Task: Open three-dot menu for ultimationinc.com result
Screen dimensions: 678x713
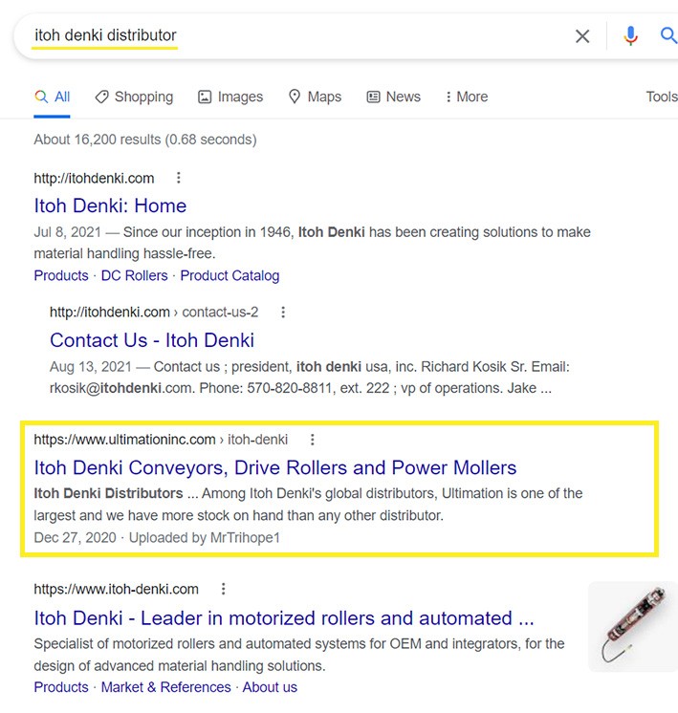Action: pos(312,440)
